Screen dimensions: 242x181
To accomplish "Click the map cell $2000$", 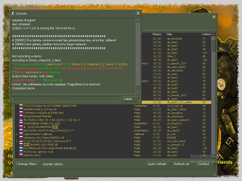I will [x=171, y=138].
